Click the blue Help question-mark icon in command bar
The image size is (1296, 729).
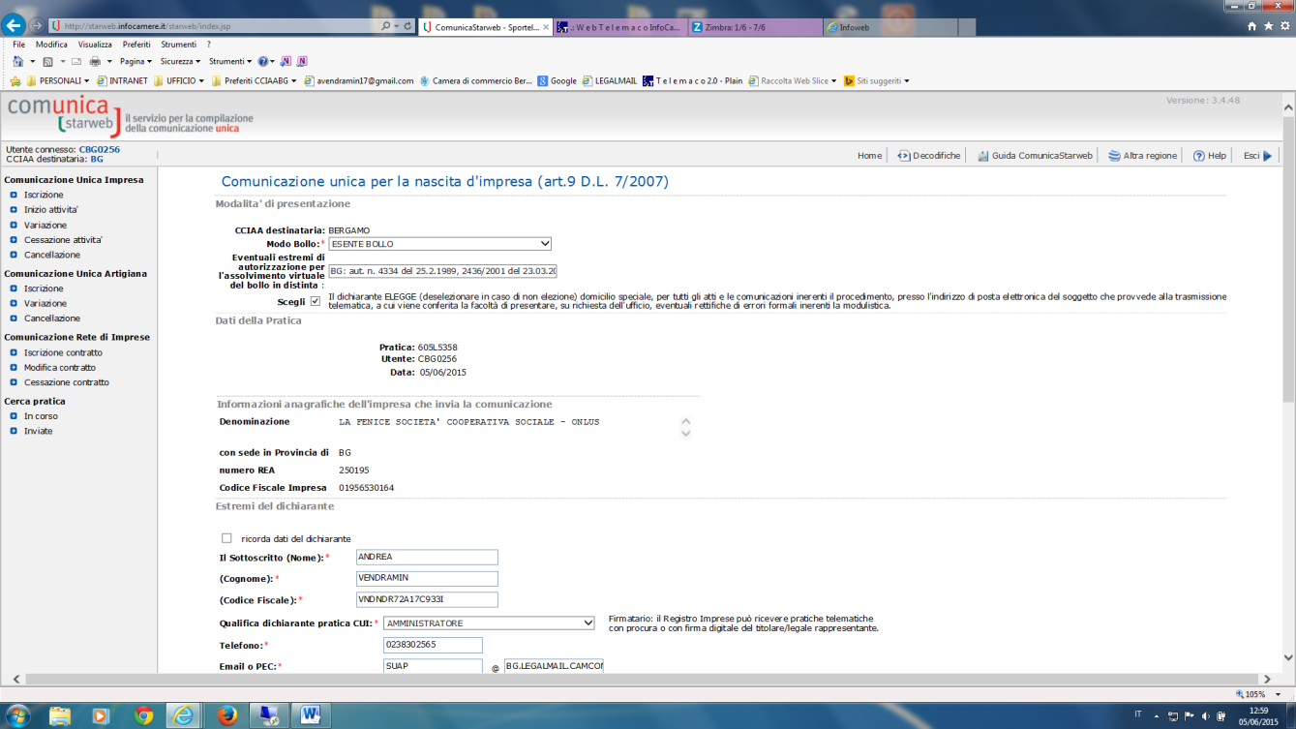(262, 61)
